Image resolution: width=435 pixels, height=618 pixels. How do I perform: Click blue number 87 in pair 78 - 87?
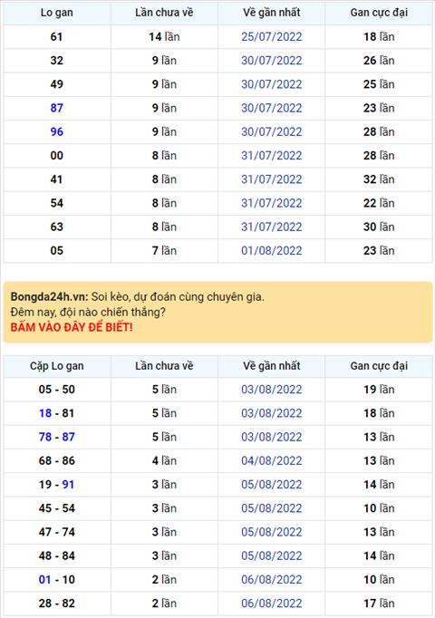pyautogui.click(x=68, y=437)
